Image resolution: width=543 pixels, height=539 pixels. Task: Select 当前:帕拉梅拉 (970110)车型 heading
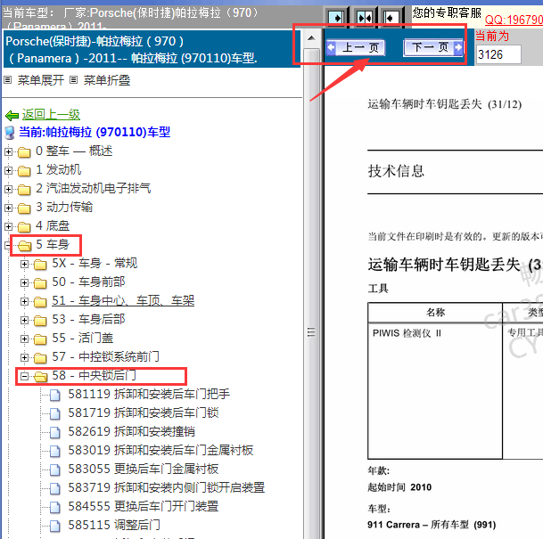pos(95,132)
